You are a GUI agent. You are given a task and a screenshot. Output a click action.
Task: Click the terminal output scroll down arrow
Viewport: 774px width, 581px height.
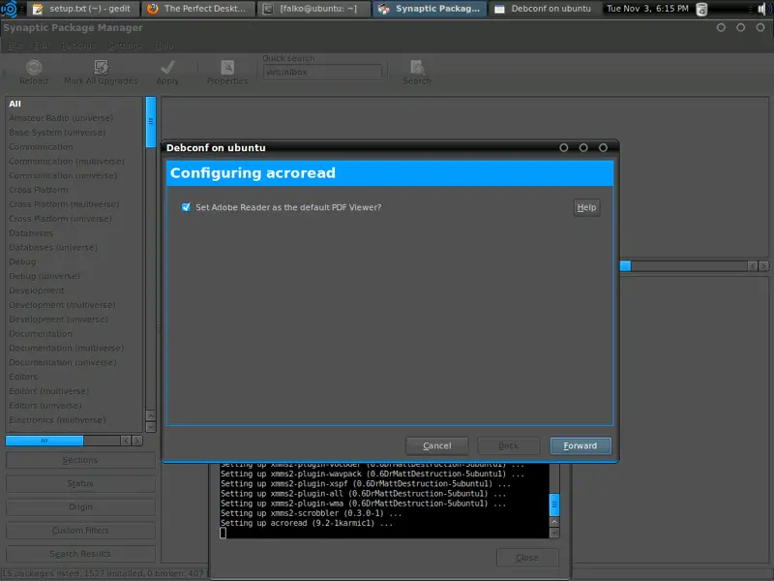[x=554, y=533]
